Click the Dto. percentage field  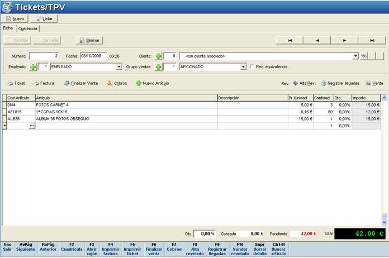click(205, 234)
